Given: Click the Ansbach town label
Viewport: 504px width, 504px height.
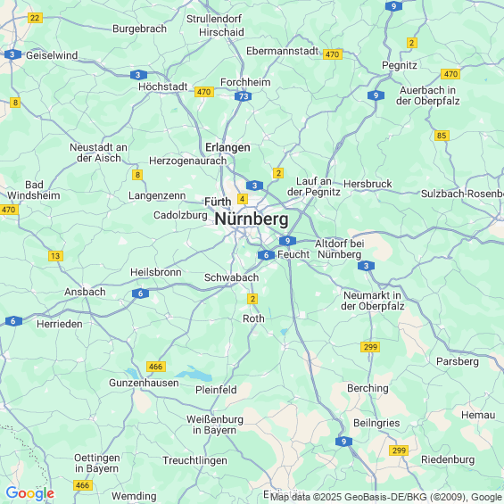Looking at the screenshot, I should (x=85, y=292).
